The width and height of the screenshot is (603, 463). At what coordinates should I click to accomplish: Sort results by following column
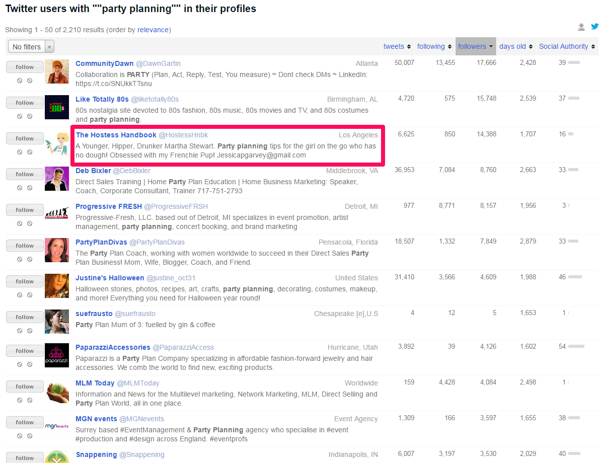[434, 46]
